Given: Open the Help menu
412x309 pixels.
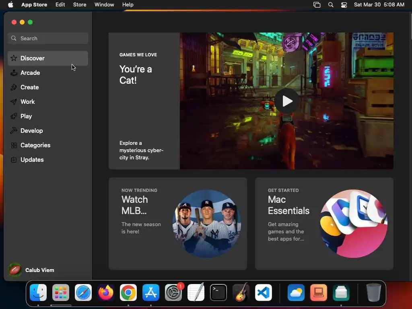Looking at the screenshot, I should 128,5.
